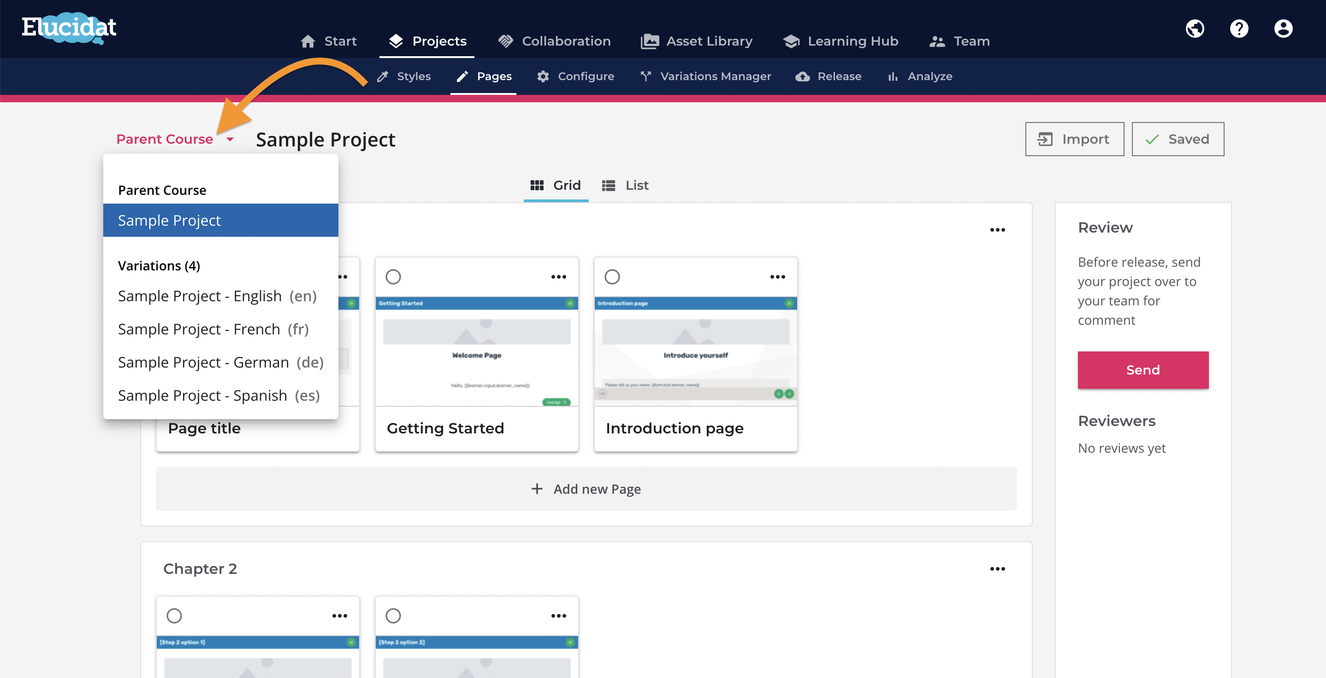
Task: Click the Asset Library icon
Action: 649,40
